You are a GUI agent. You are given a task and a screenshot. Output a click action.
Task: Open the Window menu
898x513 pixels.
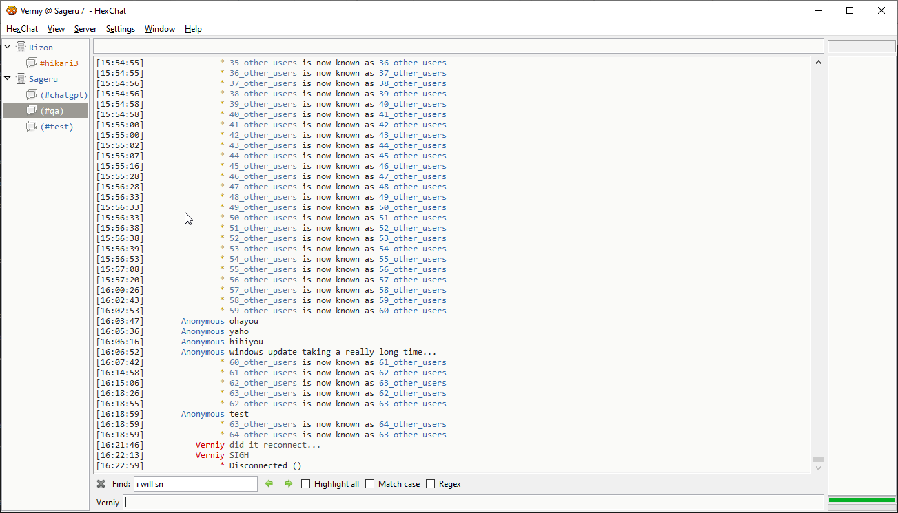click(x=160, y=29)
